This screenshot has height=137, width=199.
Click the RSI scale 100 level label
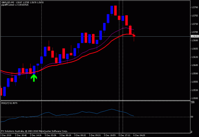(193, 102)
